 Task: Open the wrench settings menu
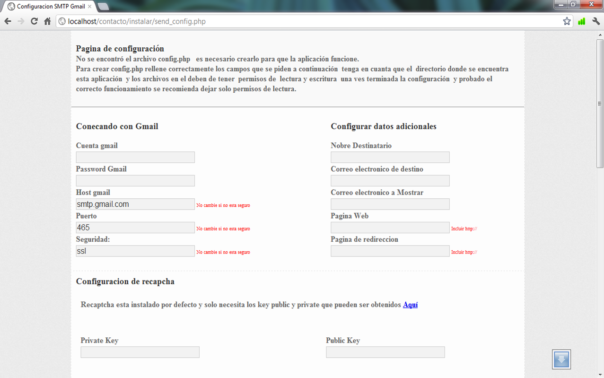[595, 21]
